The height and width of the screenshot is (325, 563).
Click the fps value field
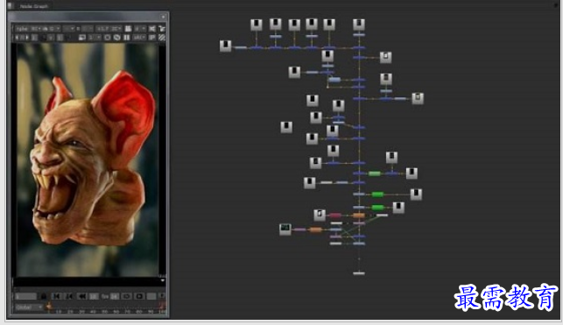(x=115, y=297)
